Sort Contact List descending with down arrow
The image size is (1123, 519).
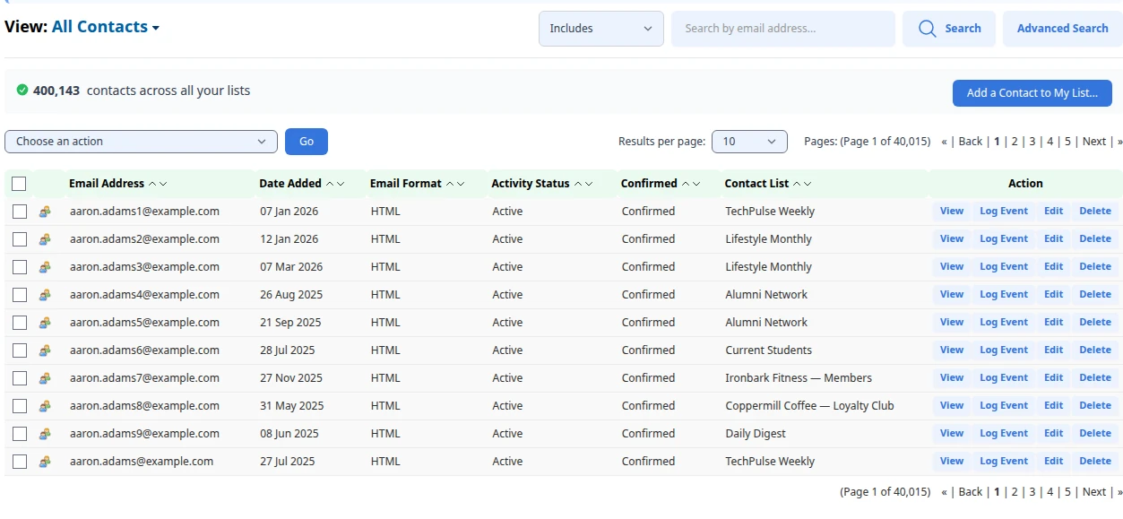(x=808, y=184)
